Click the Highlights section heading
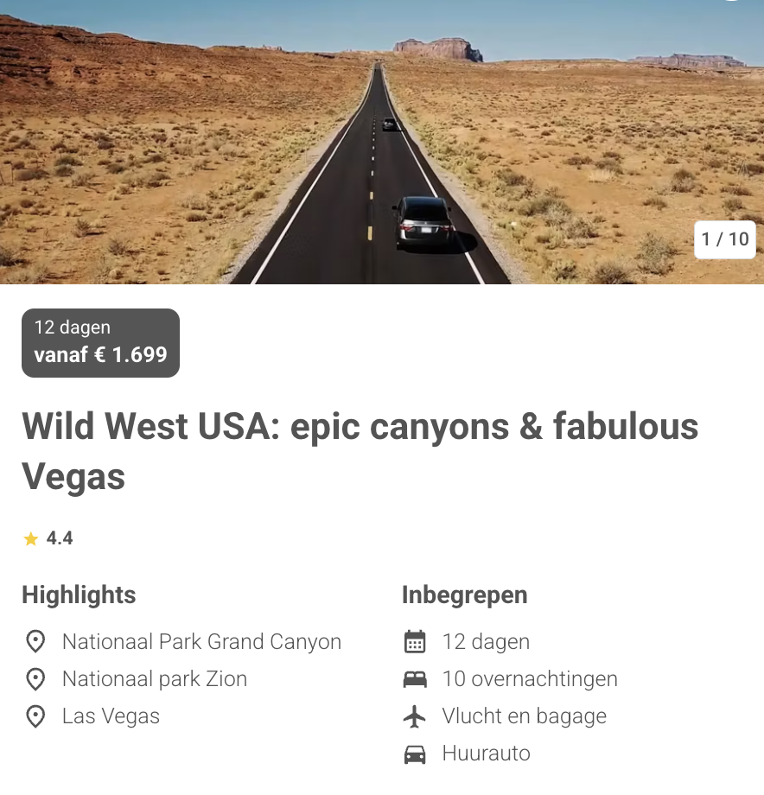Screen dimensions: 764x795 pos(79,595)
